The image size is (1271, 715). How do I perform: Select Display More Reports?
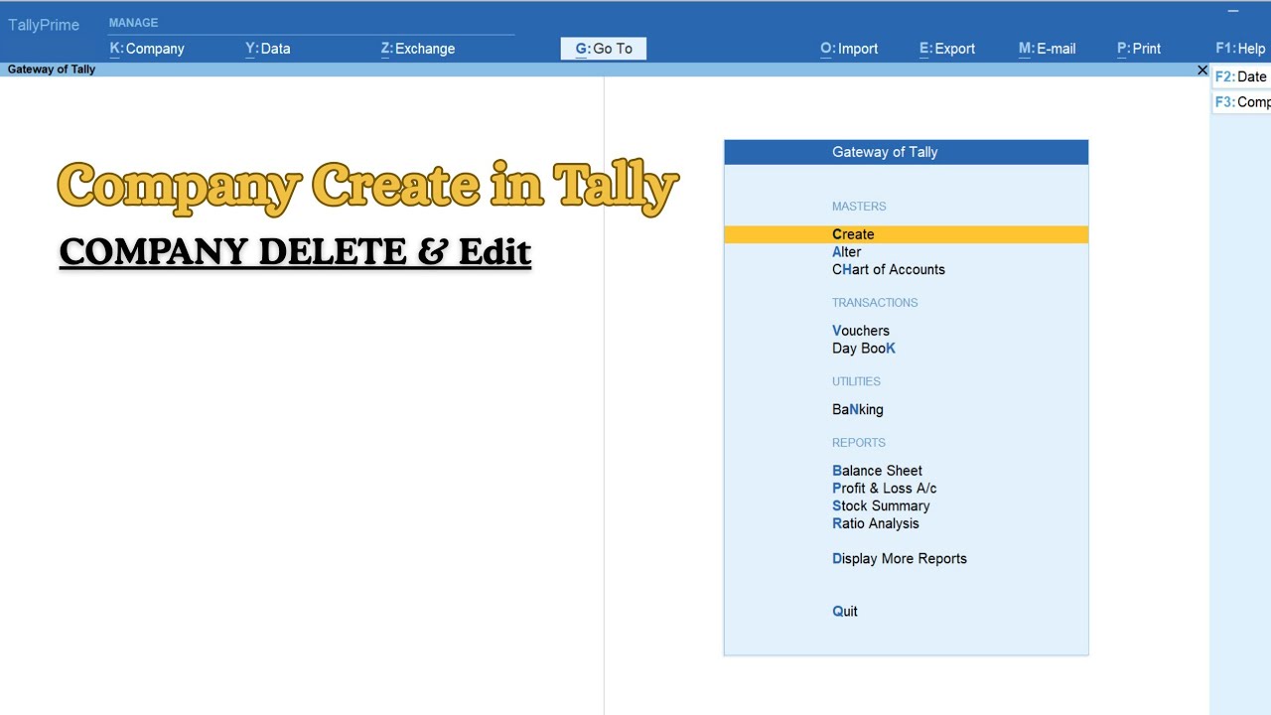point(900,558)
